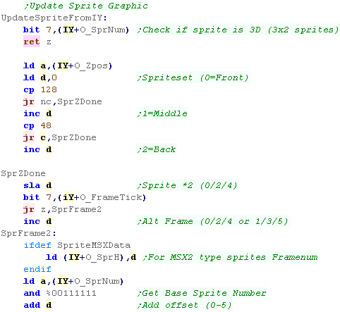Viewport: 340px width, 312px height.
Task: Click the 2=Back comment
Action: pyautogui.click(x=157, y=149)
